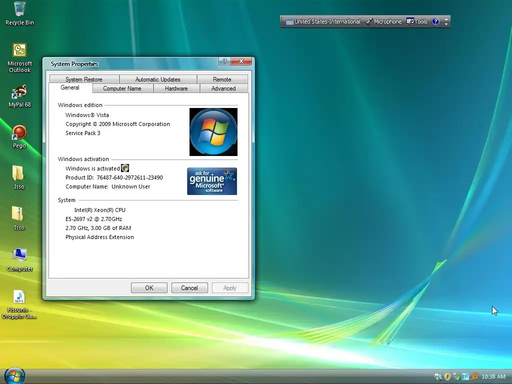Viewport: 512px width, 384px height.
Task: Switch to the Hardware tab
Action: [176, 88]
